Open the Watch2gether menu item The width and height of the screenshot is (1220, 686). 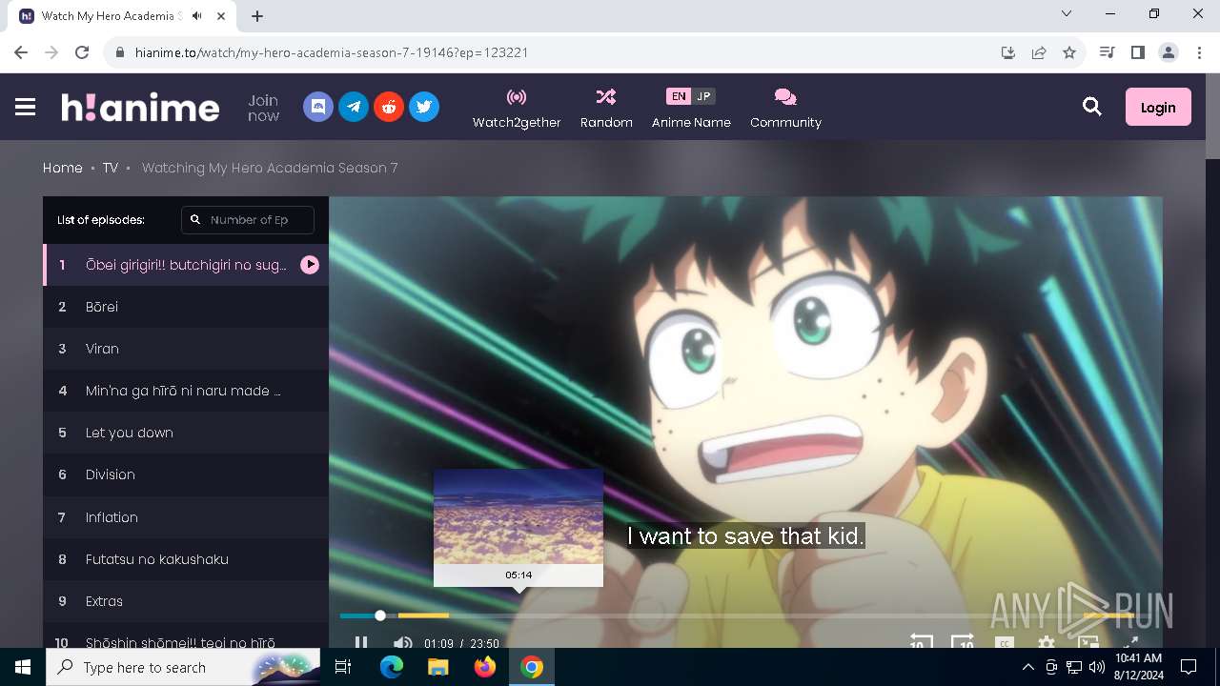517,109
